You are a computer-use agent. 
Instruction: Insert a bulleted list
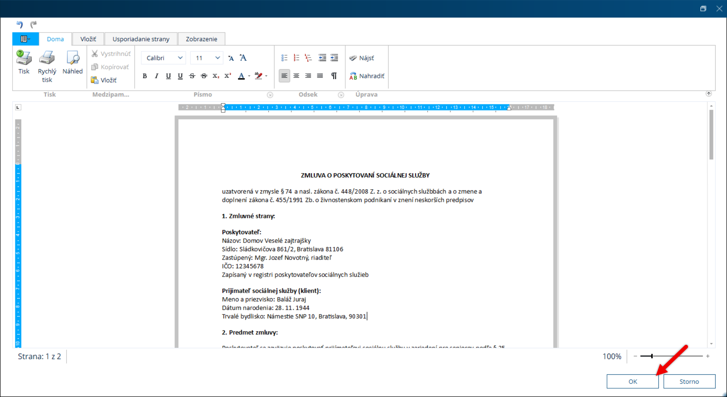(284, 58)
